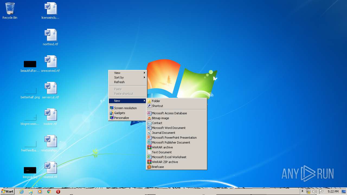
Task: Launch Windows Media Player from taskbar
Action: pos(40,191)
